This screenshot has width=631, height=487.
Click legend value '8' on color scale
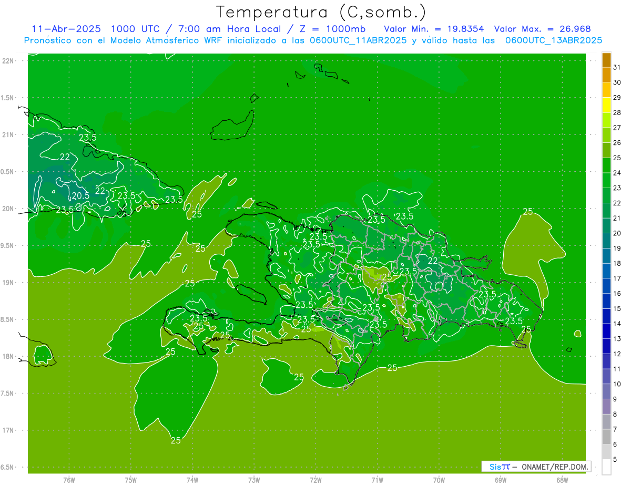615,415
